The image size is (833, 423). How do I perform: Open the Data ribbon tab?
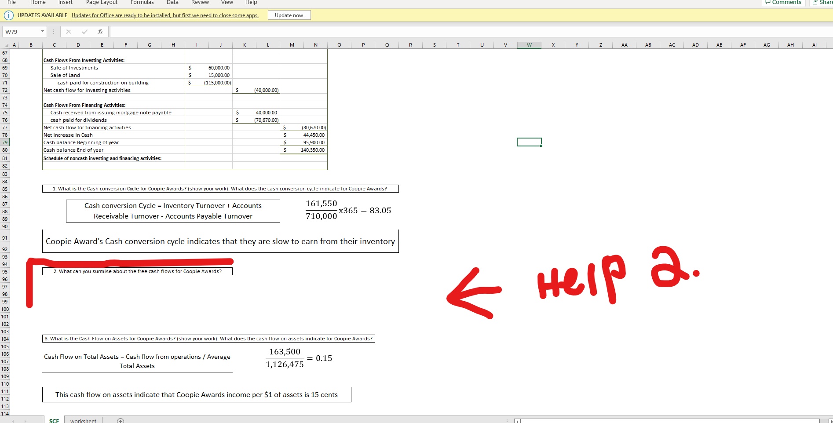[x=172, y=3]
